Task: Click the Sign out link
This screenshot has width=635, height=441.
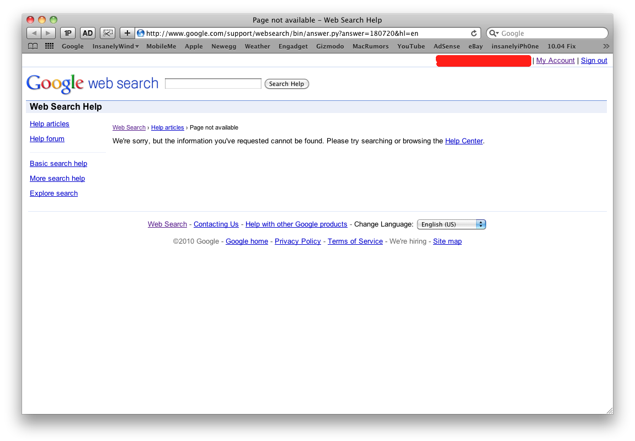Action: click(x=594, y=60)
